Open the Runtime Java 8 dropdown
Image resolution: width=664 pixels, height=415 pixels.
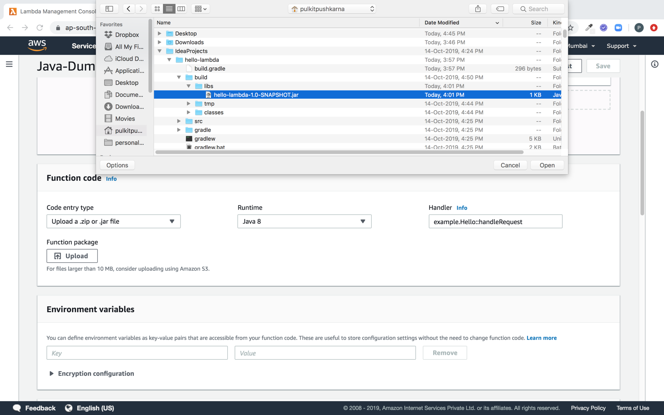pyautogui.click(x=304, y=221)
